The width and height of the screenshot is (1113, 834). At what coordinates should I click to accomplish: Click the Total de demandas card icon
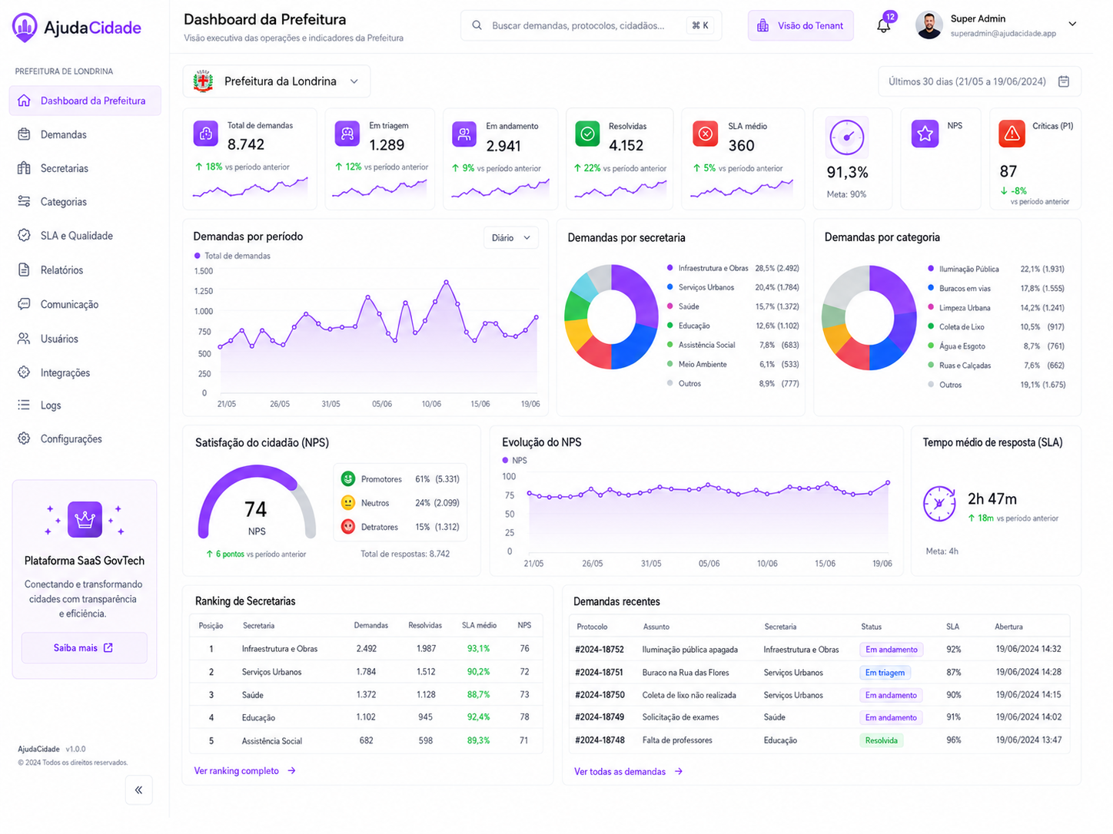[x=205, y=134]
